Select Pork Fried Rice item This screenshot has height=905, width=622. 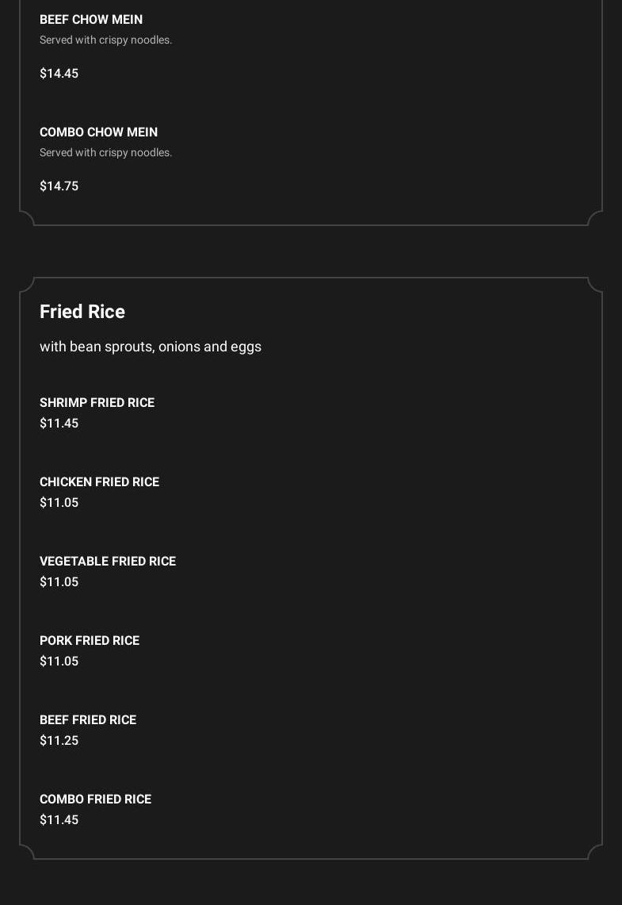coord(90,640)
